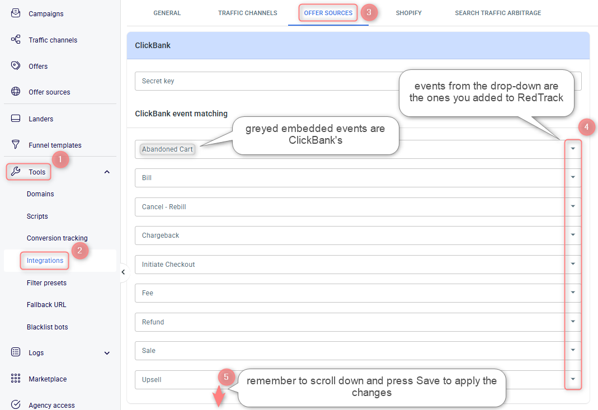Click the Offer sources globe icon
598x410 pixels.
point(16,92)
